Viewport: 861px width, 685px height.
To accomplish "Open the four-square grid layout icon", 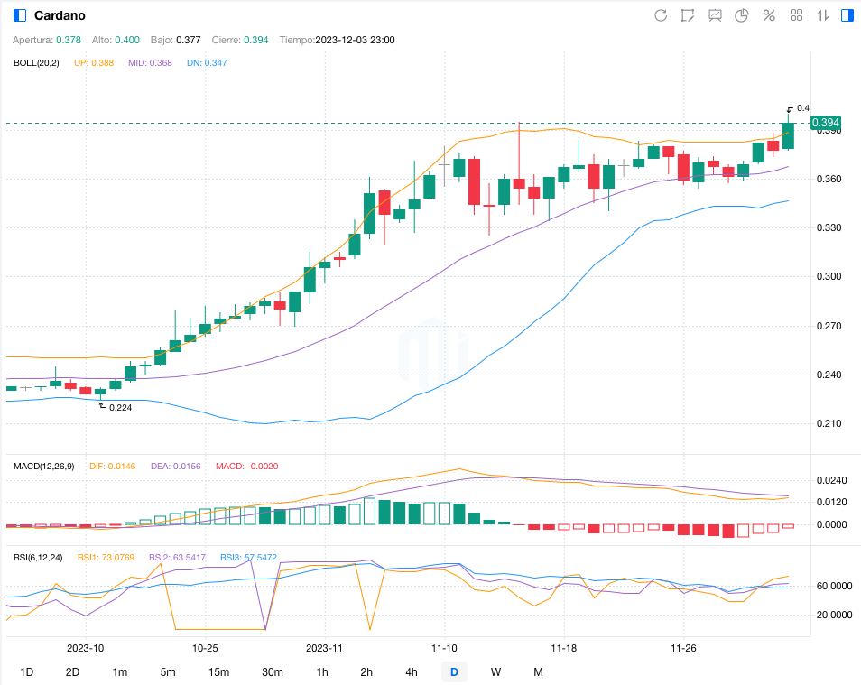I will (x=796, y=15).
